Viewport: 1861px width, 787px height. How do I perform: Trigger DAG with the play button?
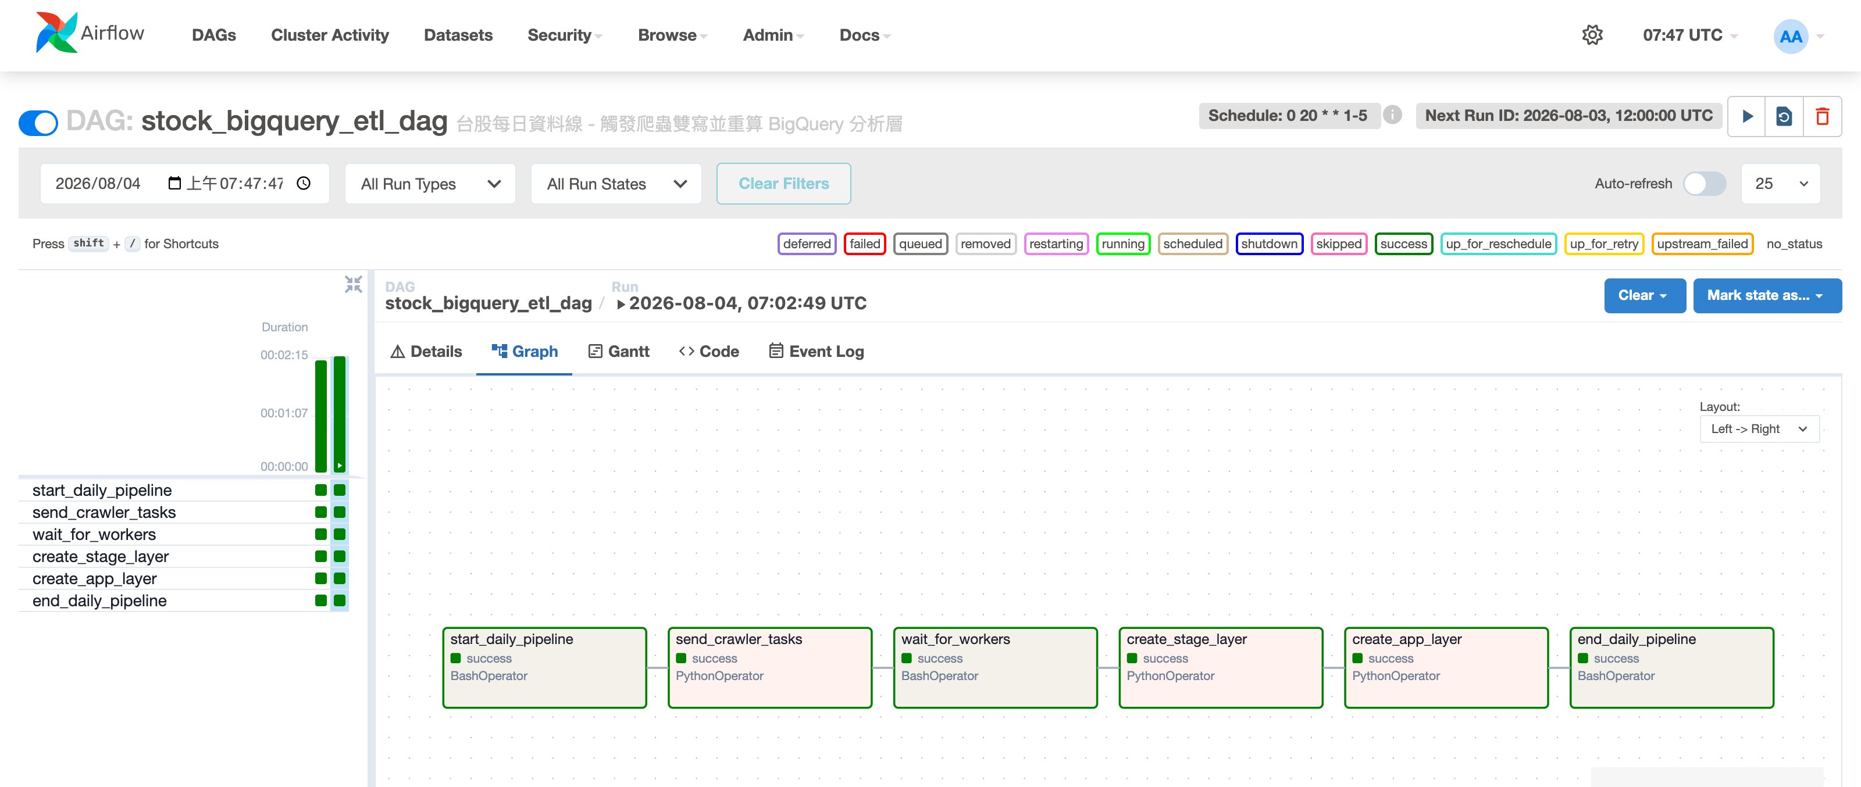pyautogui.click(x=1747, y=116)
